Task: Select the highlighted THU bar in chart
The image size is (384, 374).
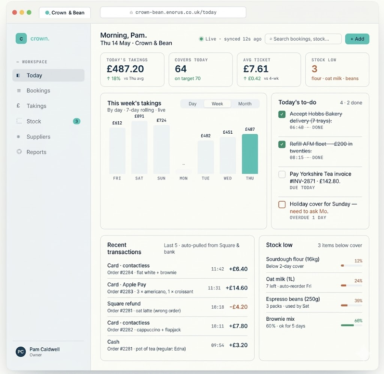Action: pyautogui.click(x=250, y=154)
